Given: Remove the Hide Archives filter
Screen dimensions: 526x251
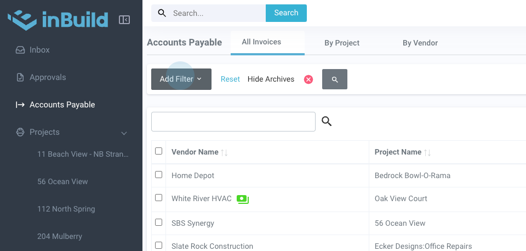Looking at the screenshot, I should (x=308, y=79).
